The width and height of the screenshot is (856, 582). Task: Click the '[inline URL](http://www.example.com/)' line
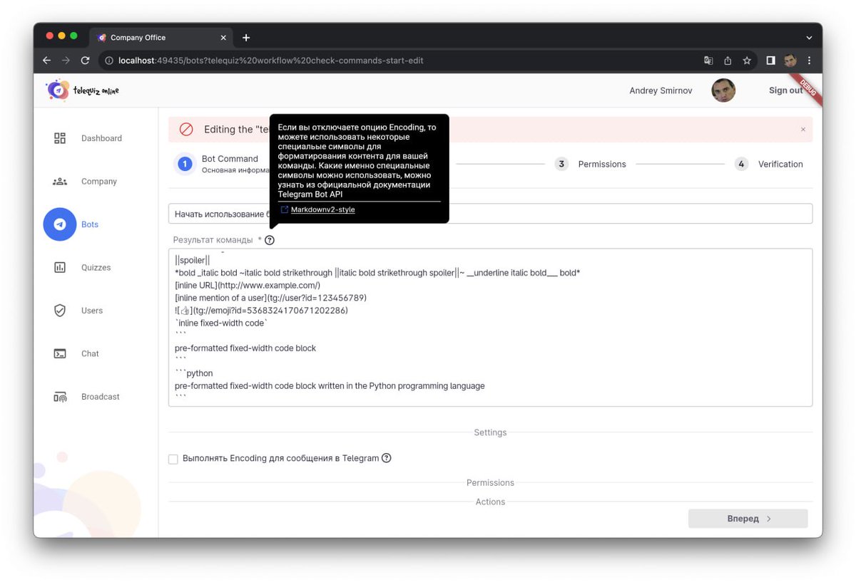pos(248,285)
